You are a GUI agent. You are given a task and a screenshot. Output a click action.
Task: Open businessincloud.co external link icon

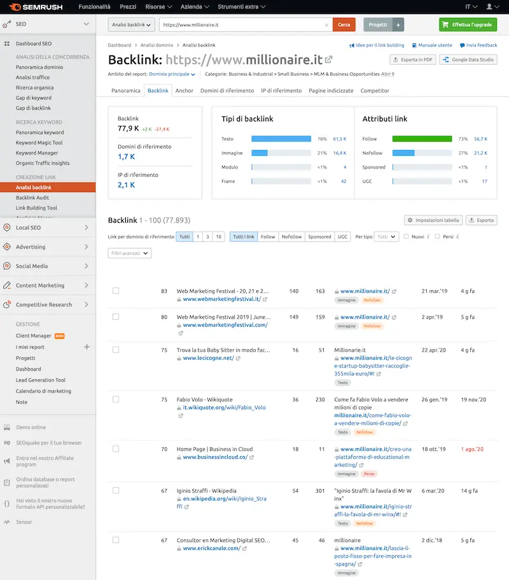tap(252, 457)
